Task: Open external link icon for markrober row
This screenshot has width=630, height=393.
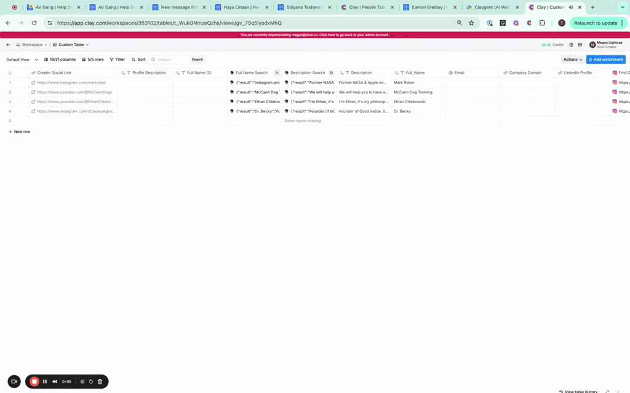Action: pos(33,82)
